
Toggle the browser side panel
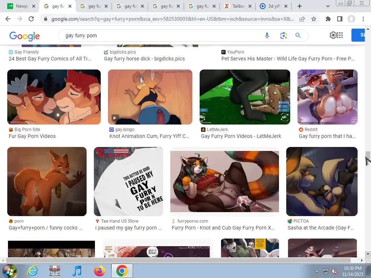point(340,19)
